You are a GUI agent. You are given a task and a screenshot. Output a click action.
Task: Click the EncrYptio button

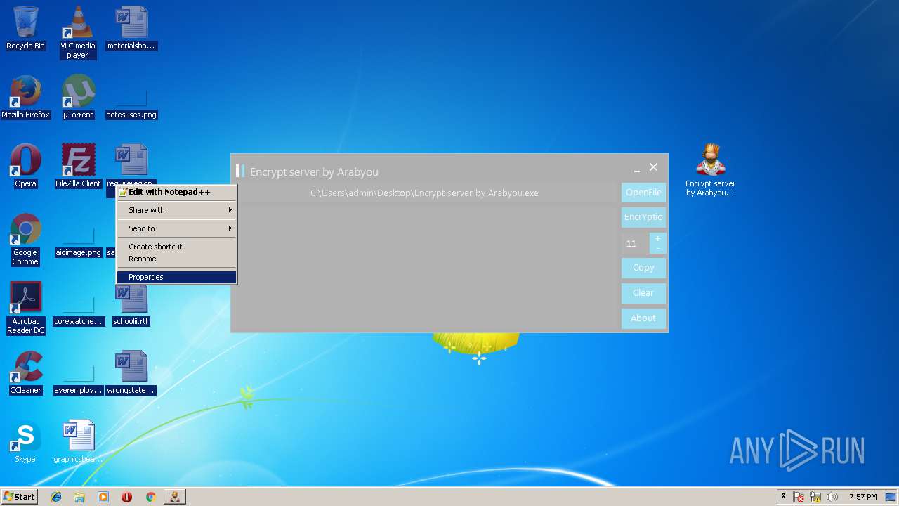tap(643, 217)
